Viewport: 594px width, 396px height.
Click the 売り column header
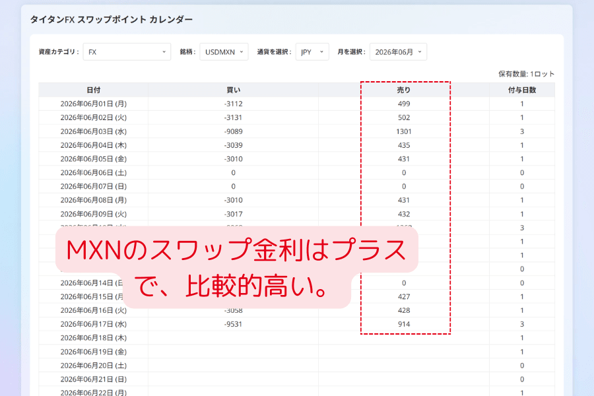tap(404, 90)
